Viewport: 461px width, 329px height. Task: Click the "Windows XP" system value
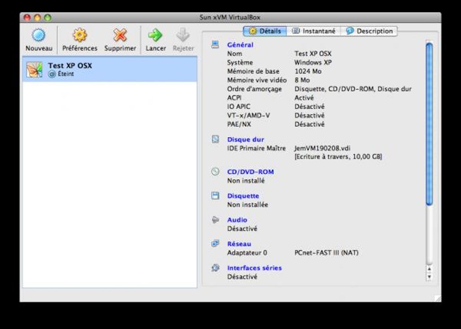[313, 63]
